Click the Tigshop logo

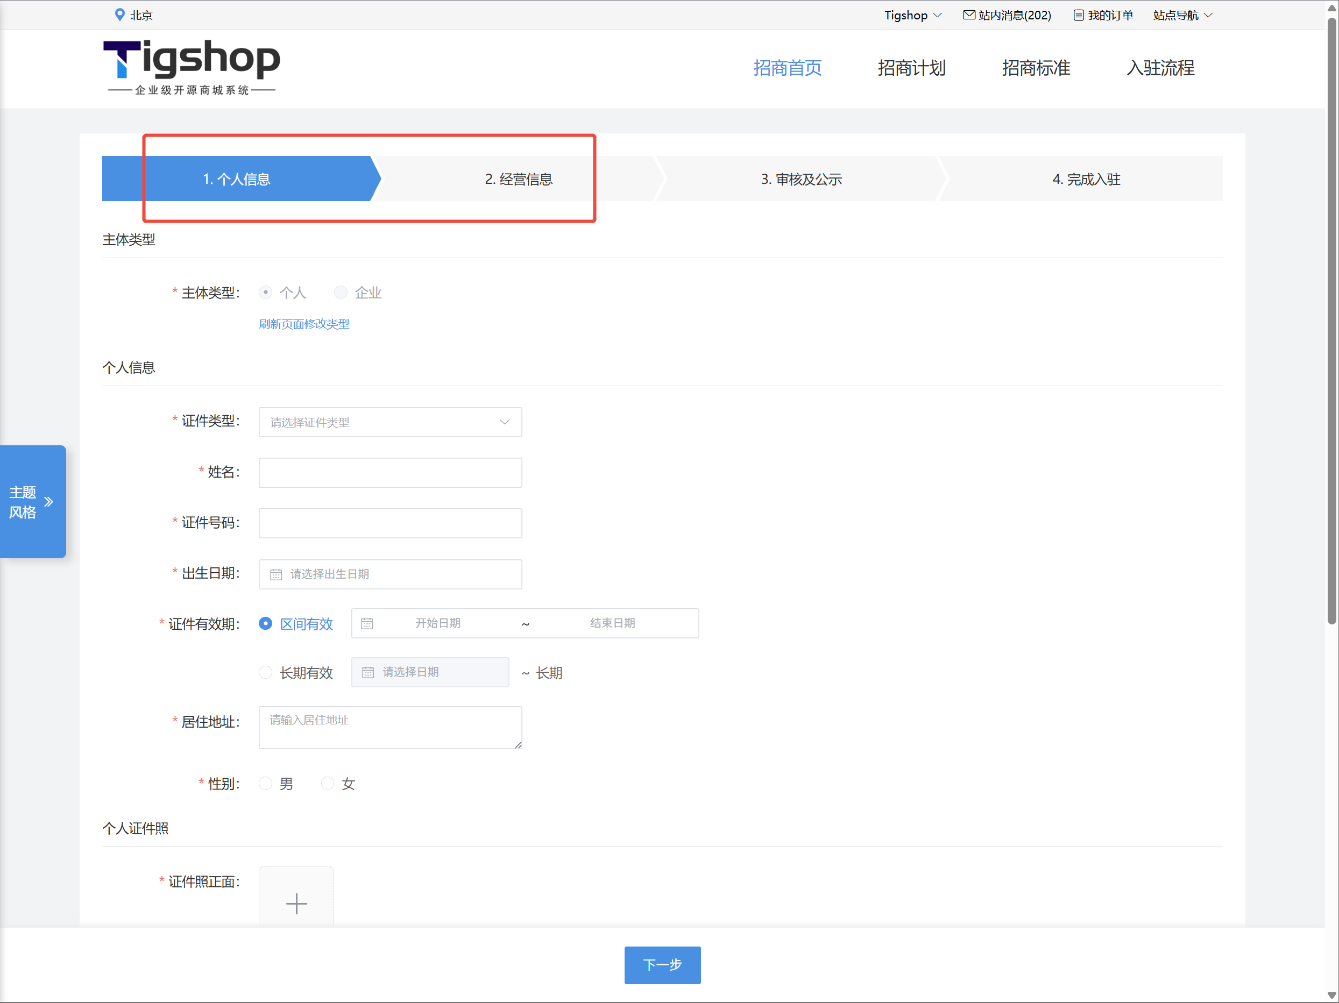pos(192,67)
